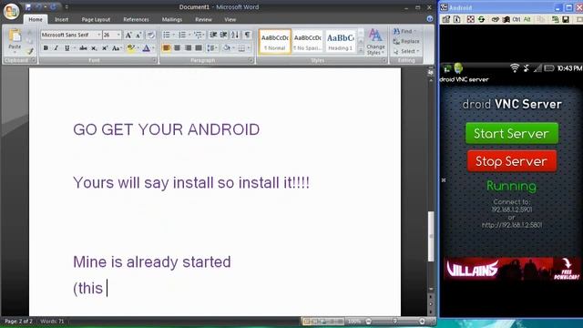The height and width of the screenshot is (328, 583).
Task: Toggle Align Left
Action: point(166,48)
